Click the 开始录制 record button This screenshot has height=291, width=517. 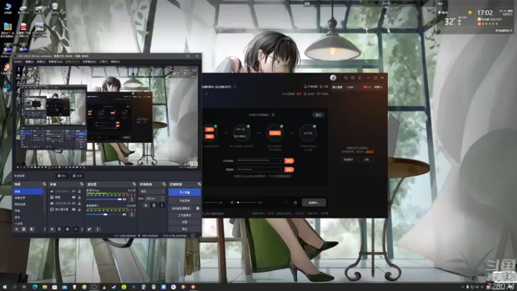[184, 200]
